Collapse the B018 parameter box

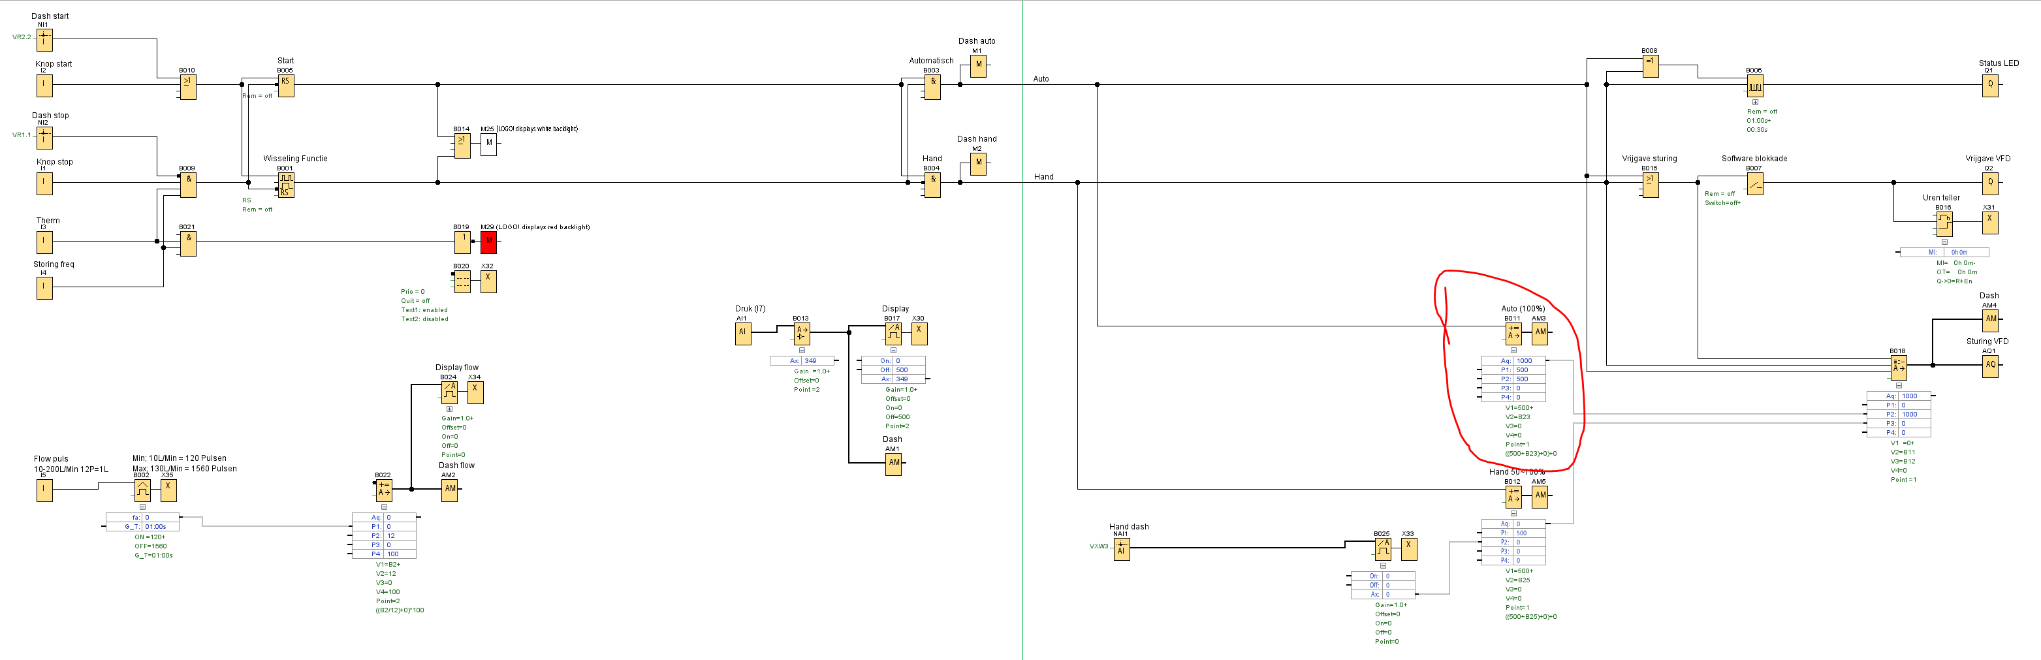point(1899,386)
